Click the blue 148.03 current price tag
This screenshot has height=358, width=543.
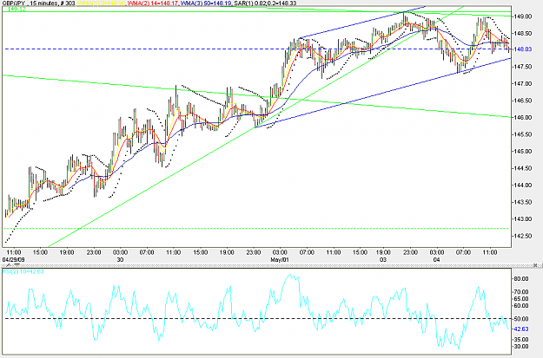tap(522, 49)
